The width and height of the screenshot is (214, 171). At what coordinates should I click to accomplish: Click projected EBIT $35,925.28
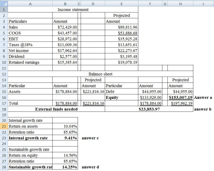point(122,39)
